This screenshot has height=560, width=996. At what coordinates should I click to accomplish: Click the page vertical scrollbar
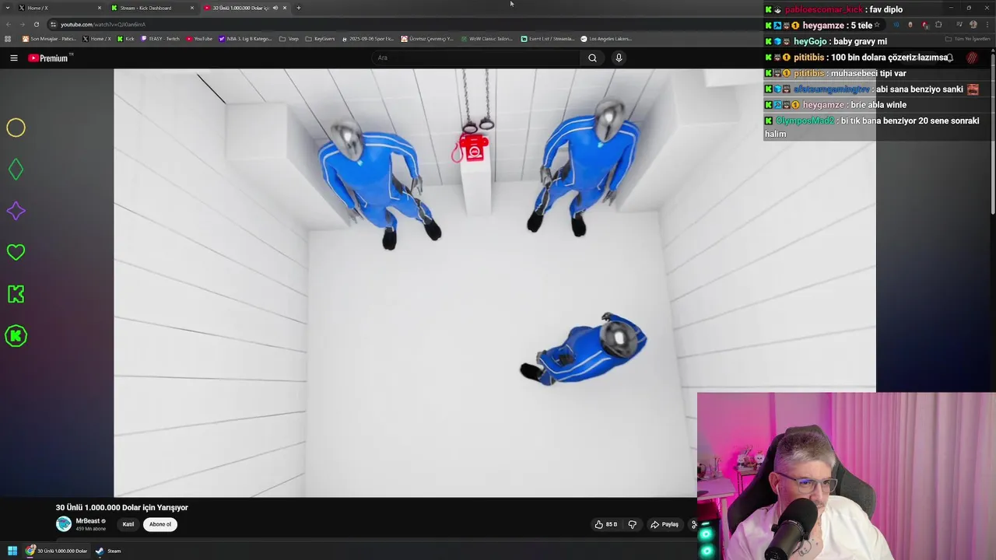click(993, 132)
